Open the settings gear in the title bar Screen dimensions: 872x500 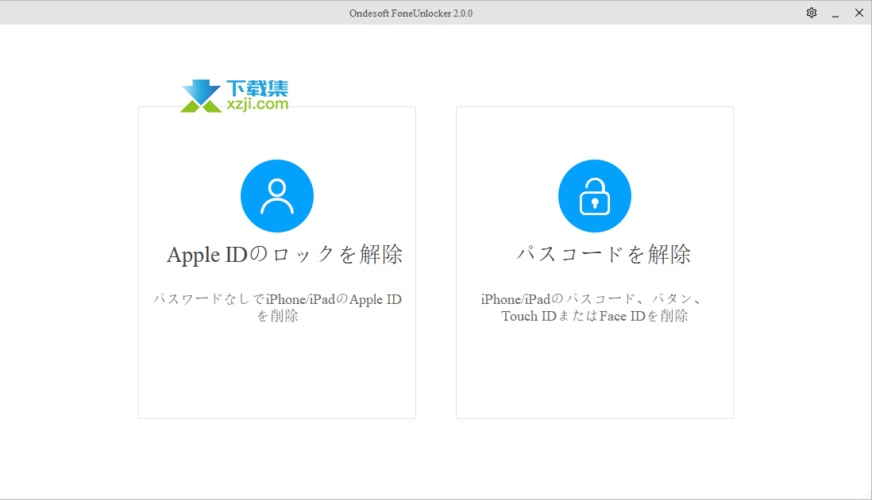tap(812, 13)
